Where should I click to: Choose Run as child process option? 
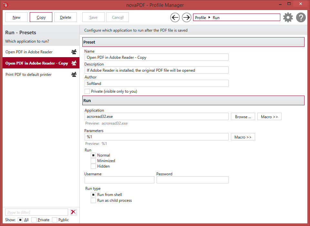pyautogui.click(x=93, y=200)
